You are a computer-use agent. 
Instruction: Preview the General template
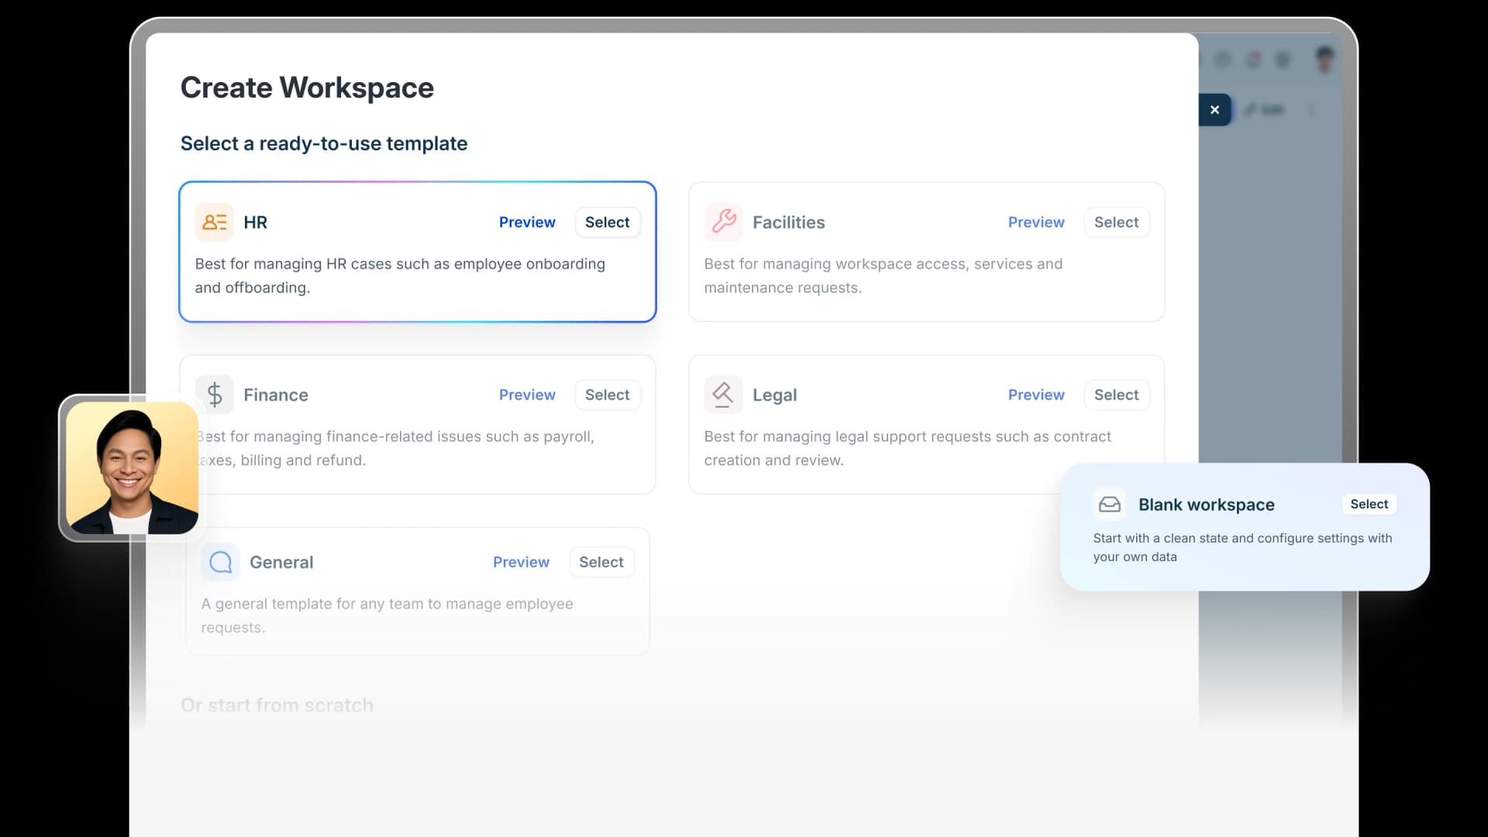(521, 562)
